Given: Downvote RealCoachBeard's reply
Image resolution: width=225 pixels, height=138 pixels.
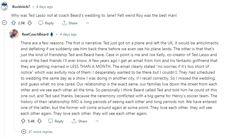Looking at the screenshot, I should click(x=39, y=121).
